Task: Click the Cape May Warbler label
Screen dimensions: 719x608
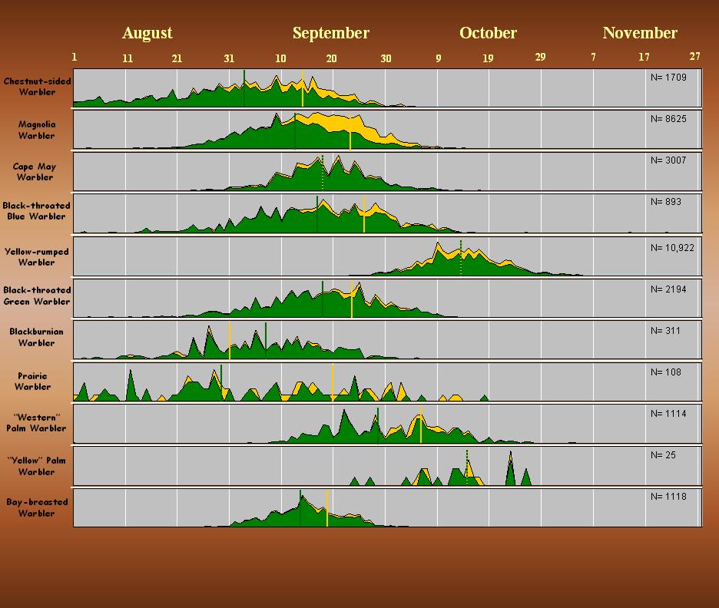Action: (35, 171)
